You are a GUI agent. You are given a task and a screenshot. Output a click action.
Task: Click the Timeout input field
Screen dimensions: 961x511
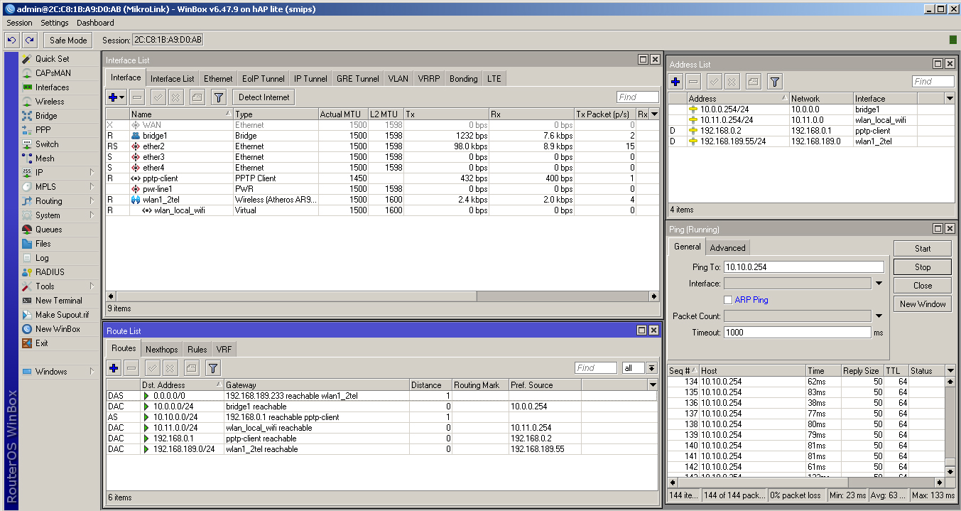click(798, 333)
